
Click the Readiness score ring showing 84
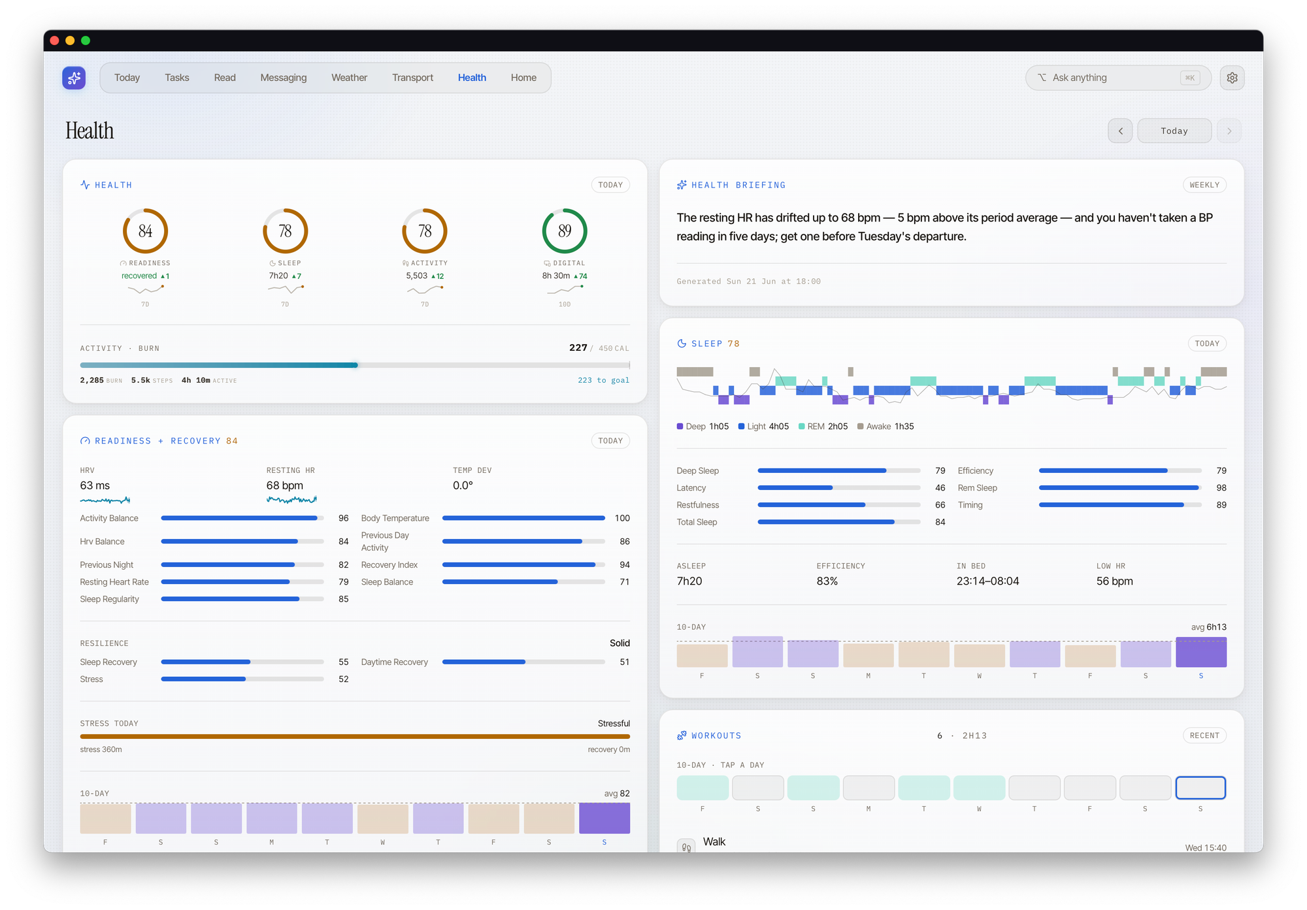click(x=145, y=231)
